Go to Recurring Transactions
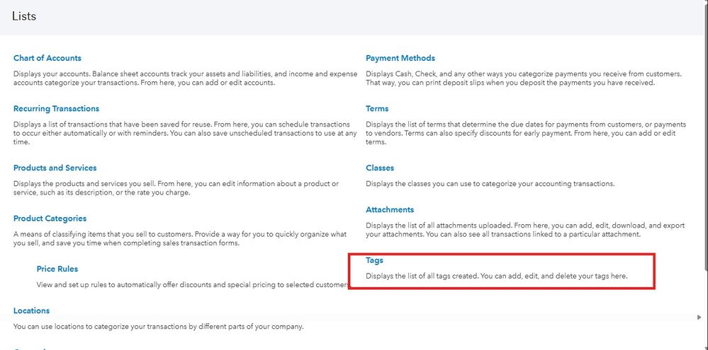Viewport: 708px width, 350px height. [x=56, y=109]
